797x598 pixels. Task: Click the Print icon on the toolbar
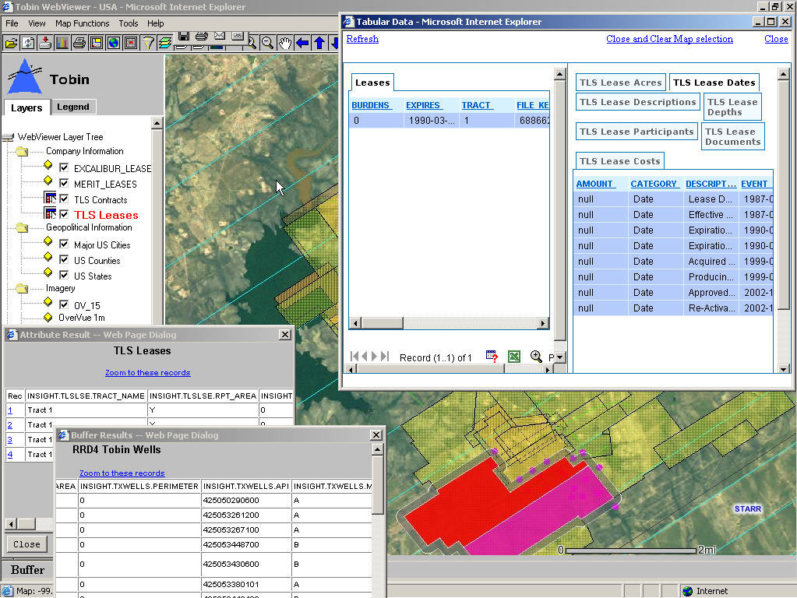[81, 43]
